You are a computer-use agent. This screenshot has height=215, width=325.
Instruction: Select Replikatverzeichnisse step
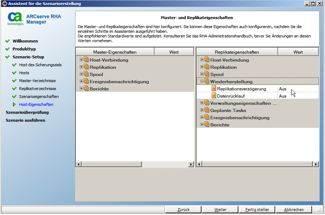click(x=38, y=89)
